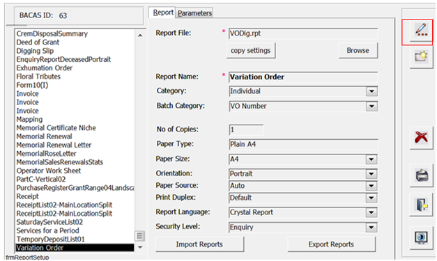The image size is (437, 261).
Task: Click the report list scroll up arrow
Action: pyautogui.click(x=140, y=35)
